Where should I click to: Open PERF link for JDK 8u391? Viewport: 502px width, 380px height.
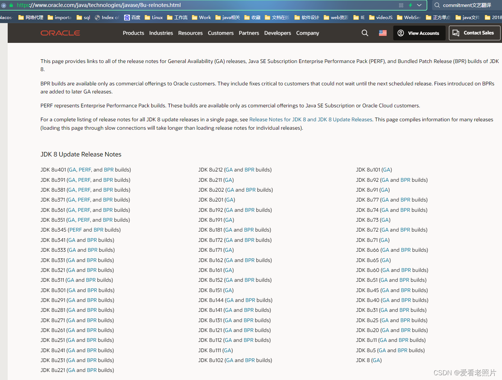[x=84, y=180]
